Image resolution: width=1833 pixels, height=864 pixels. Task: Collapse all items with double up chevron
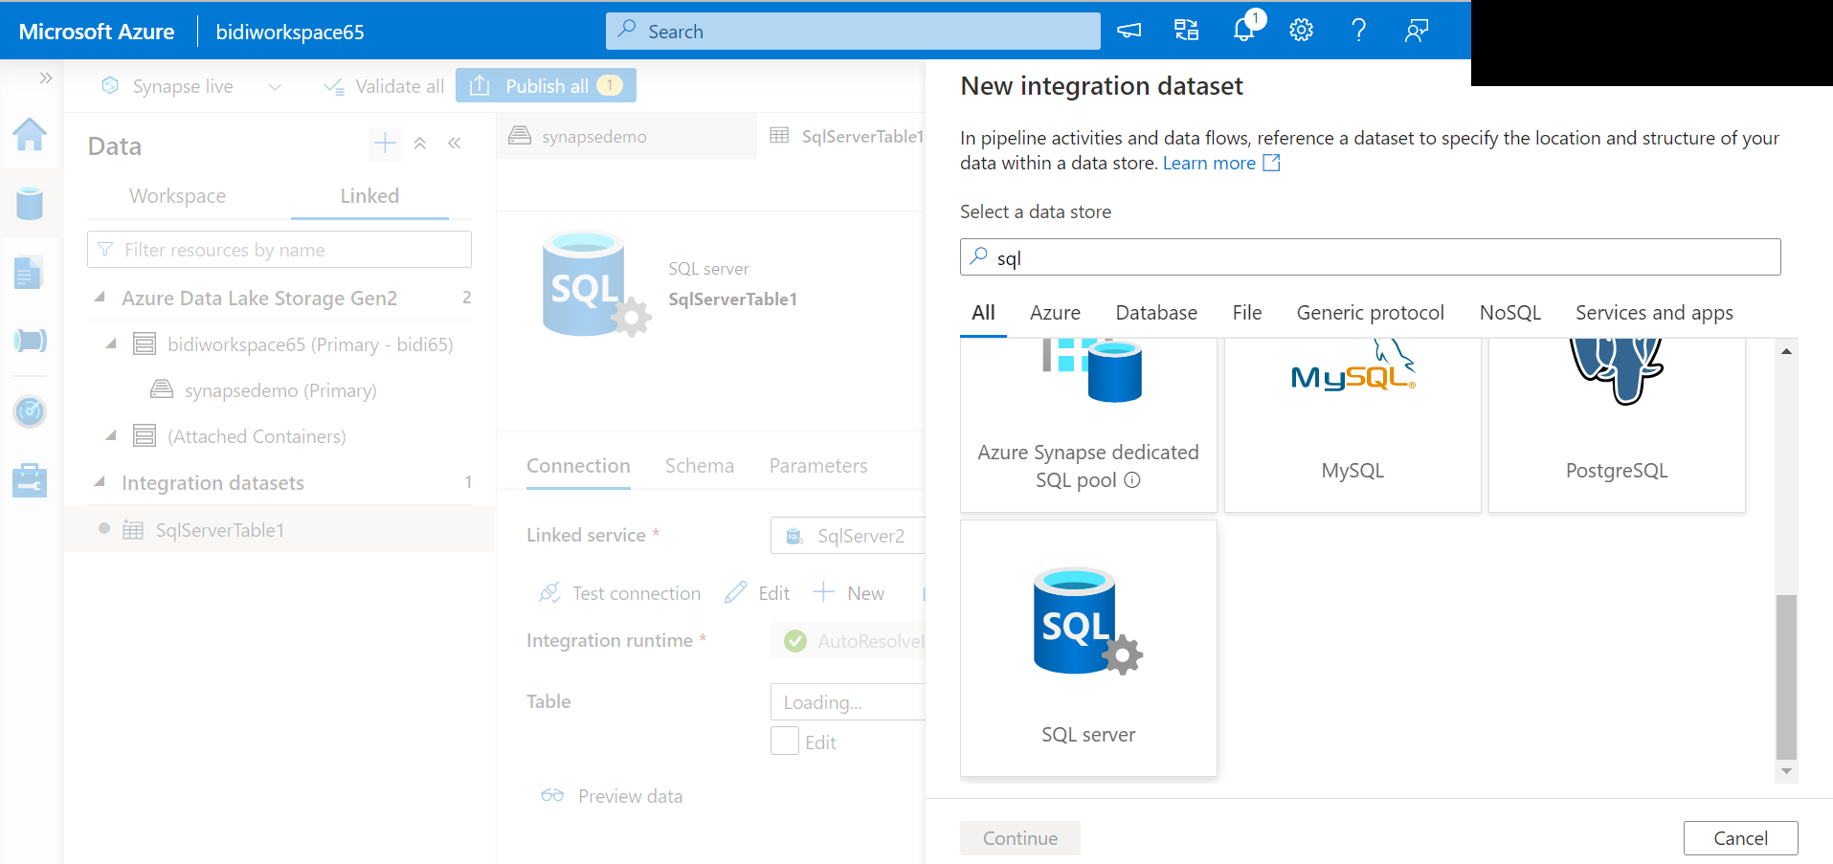pos(419,144)
